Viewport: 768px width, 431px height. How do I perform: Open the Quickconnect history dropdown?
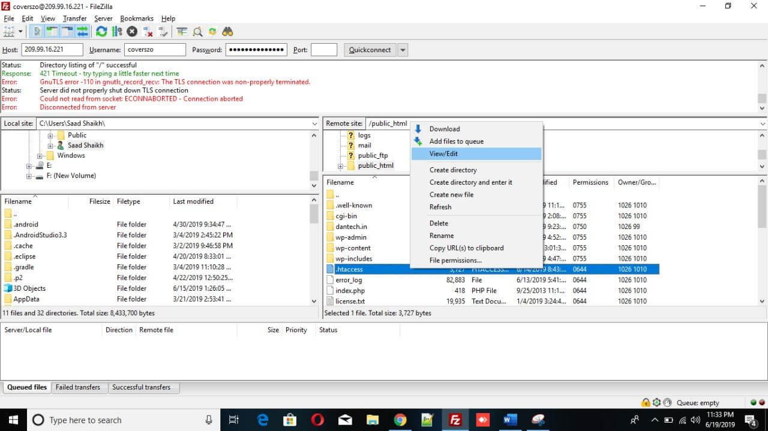tap(403, 50)
